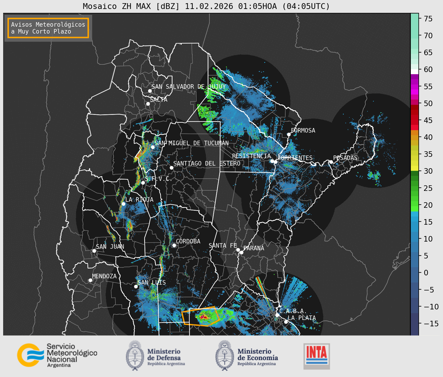Select the FORMOSA city label
443x377 pixels.
[x=303, y=130]
